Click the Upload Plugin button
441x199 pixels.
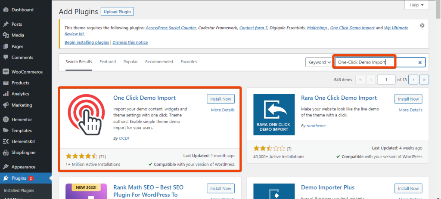[x=117, y=12]
